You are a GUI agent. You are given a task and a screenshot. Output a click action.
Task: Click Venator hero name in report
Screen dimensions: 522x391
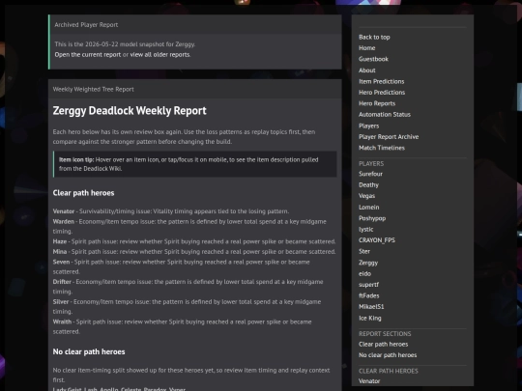(x=64, y=211)
